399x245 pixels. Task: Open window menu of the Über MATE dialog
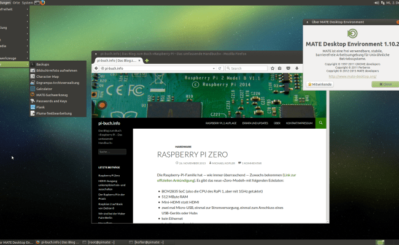point(307,22)
